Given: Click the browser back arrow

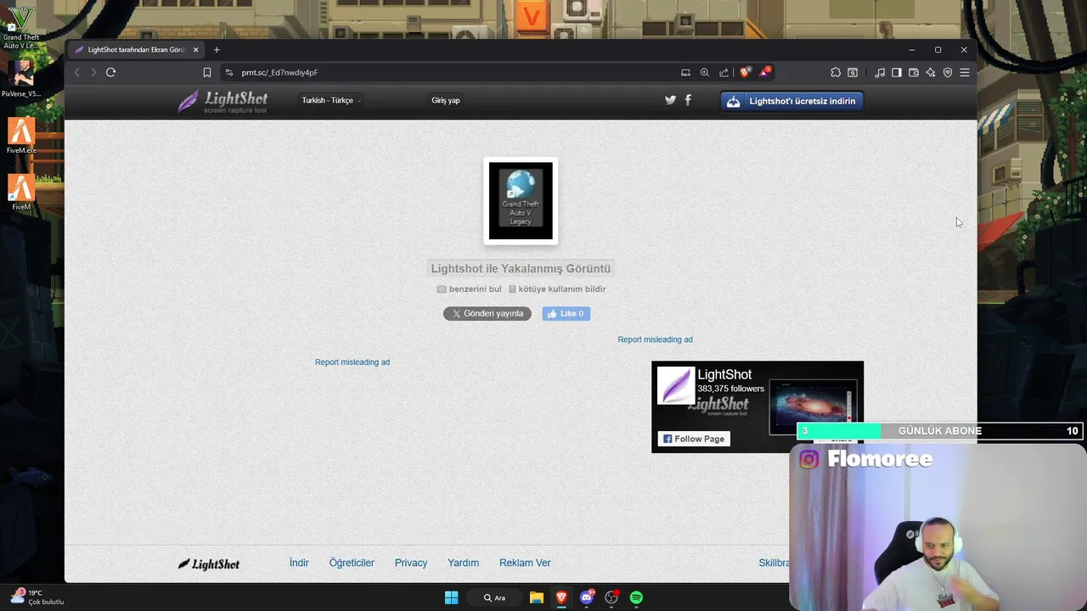Looking at the screenshot, I should (77, 73).
